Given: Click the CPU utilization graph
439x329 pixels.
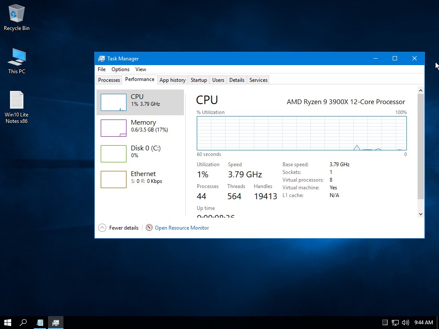Looking at the screenshot, I should (x=302, y=133).
